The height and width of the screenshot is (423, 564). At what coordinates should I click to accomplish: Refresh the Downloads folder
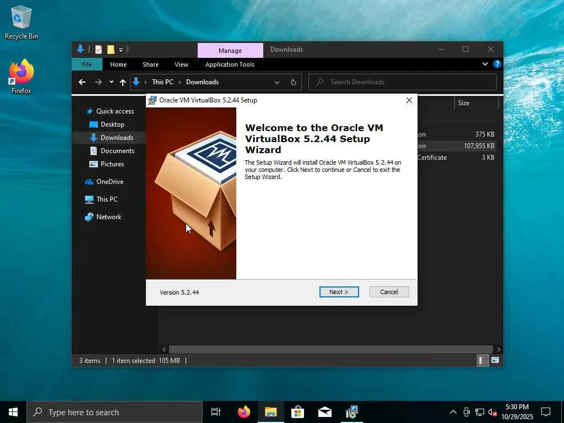[294, 83]
